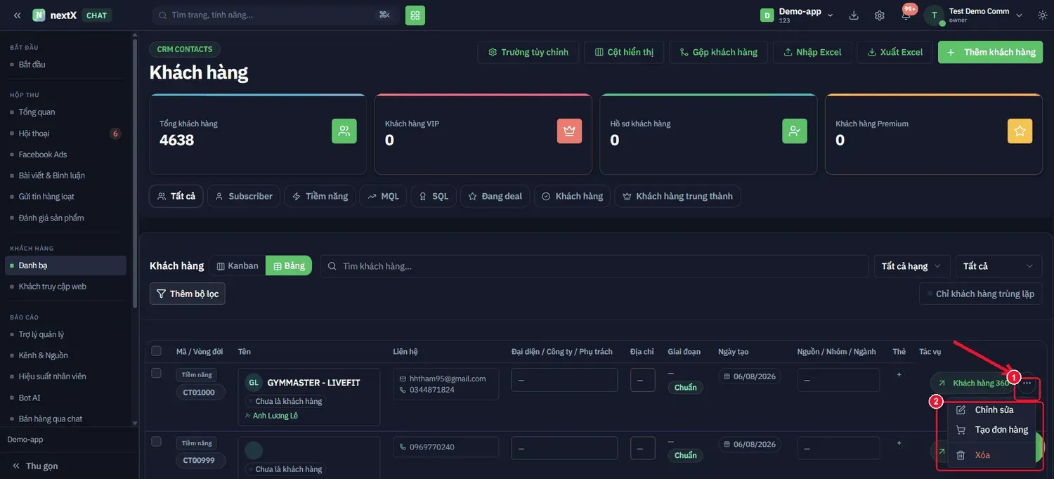The image size is (1054, 479).
Task: Click the Thêm khách hàng button
Action: 990,52
